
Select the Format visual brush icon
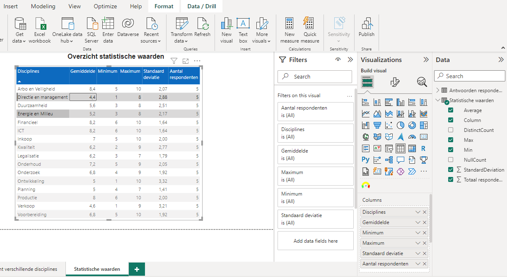coord(395,82)
